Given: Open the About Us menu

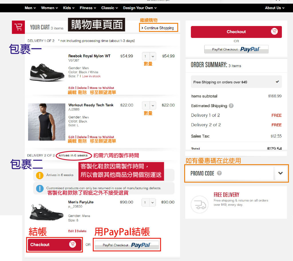Looking at the screenshot, I should 274,8.
